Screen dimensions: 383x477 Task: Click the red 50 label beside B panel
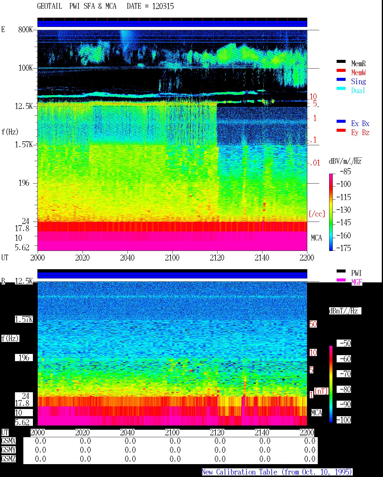point(313,324)
